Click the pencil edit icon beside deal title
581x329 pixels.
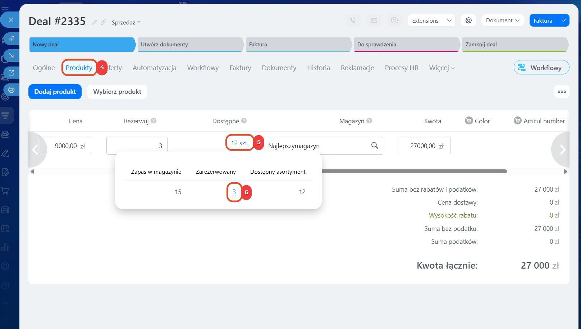click(94, 22)
